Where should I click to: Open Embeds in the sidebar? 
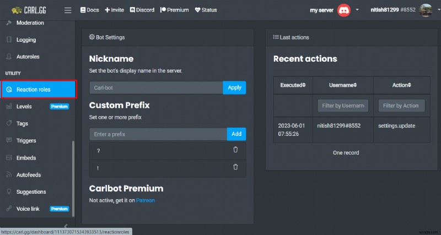pyautogui.click(x=26, y=158)
